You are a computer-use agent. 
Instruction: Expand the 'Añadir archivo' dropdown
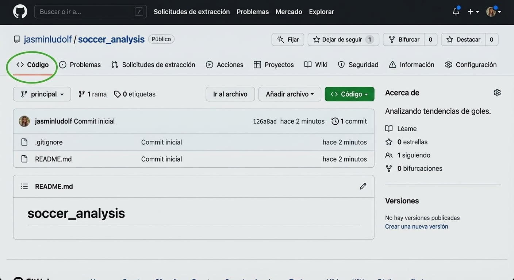[290, 94]
